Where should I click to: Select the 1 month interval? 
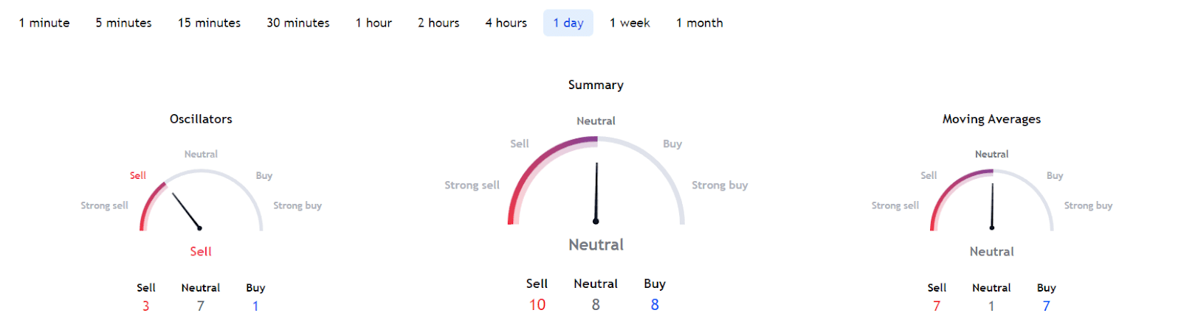pyautogui.click(x=699, y=23)
